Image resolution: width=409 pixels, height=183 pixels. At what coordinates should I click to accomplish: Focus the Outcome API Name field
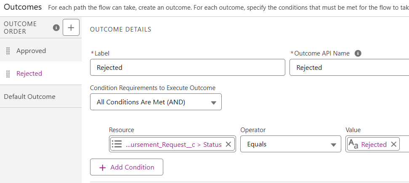pyautogui.click(x=349, y=67)
